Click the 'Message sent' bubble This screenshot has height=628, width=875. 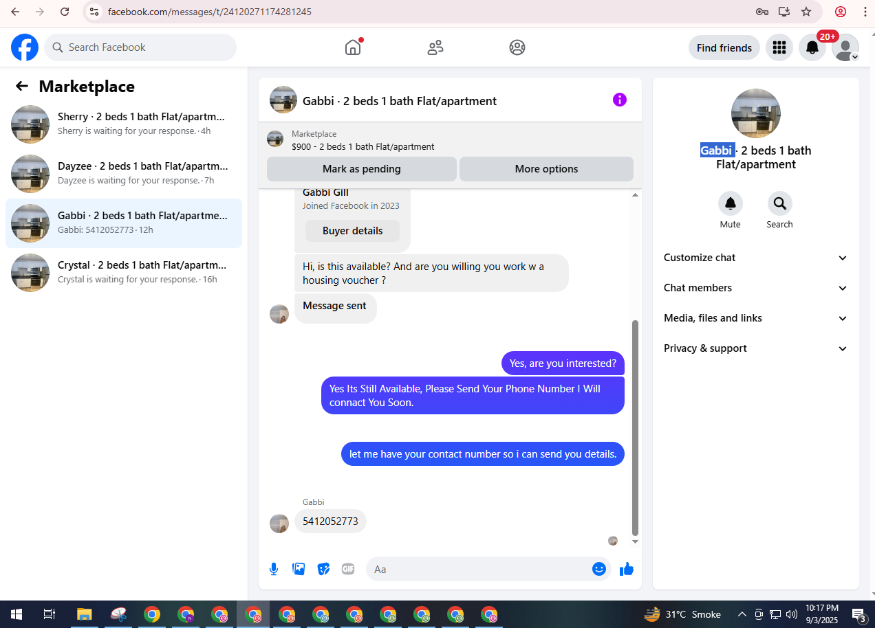point(335,307)
